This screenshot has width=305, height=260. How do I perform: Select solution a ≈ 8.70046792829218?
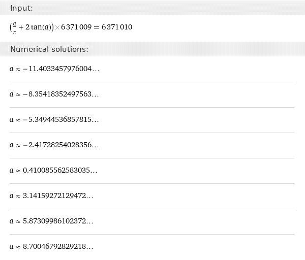point(51,247)
